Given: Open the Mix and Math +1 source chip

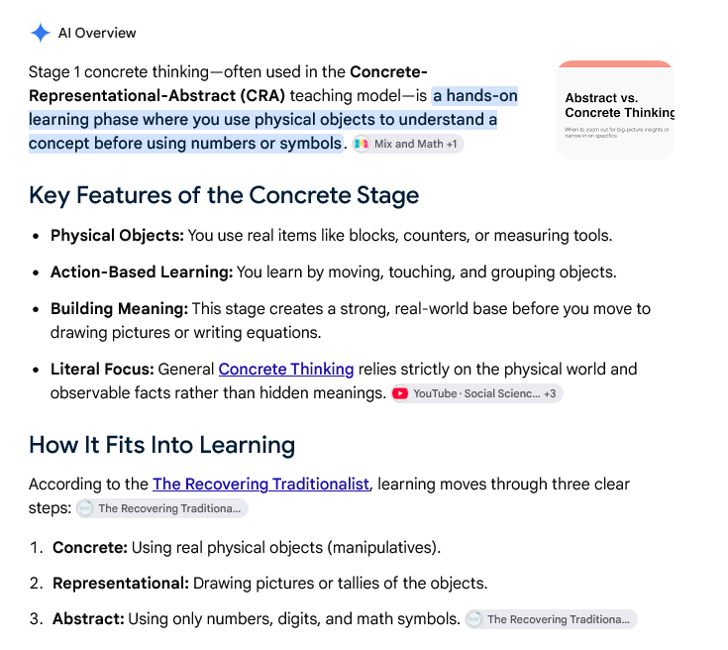Looking at the screenshot, I should (408, 144).
